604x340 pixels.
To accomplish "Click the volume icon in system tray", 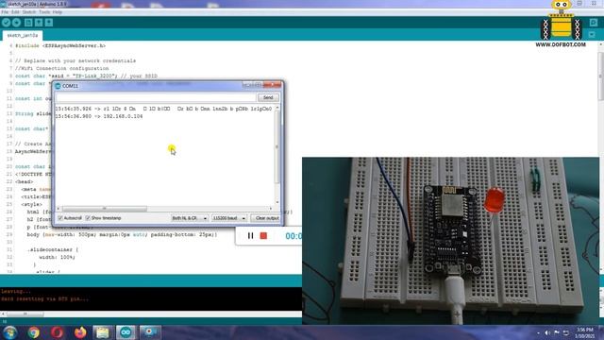I will (547, 332).
